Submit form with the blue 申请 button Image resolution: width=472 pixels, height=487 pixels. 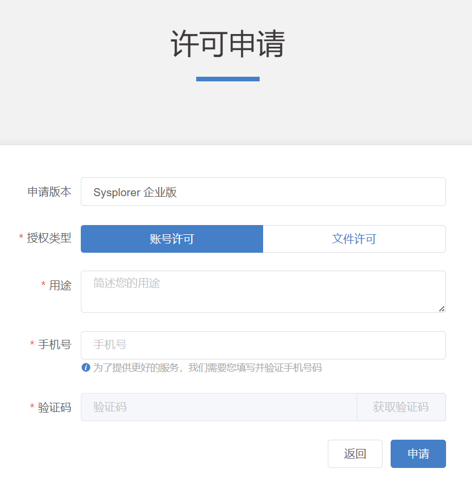point(418,454)
